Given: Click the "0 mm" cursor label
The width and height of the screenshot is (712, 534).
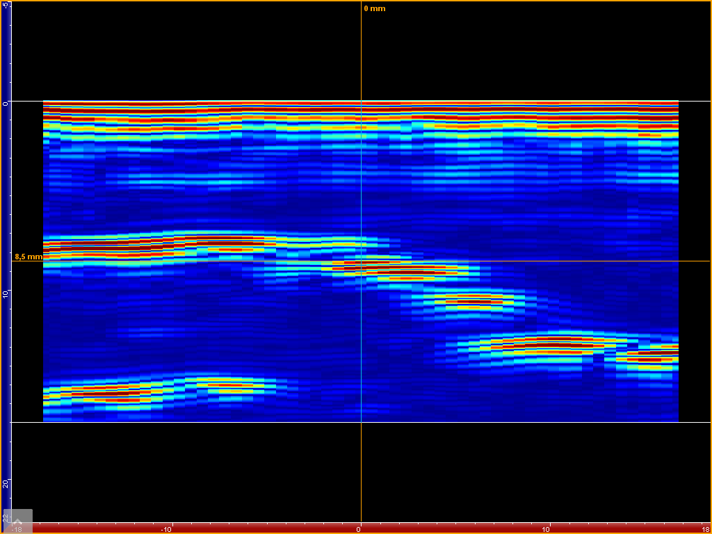Looking at the screenshot, I should click(374, 9).
